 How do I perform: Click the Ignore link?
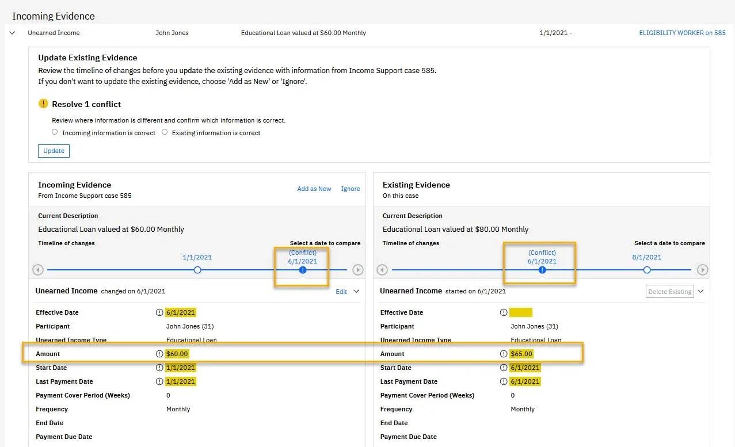tap(351, 189)
